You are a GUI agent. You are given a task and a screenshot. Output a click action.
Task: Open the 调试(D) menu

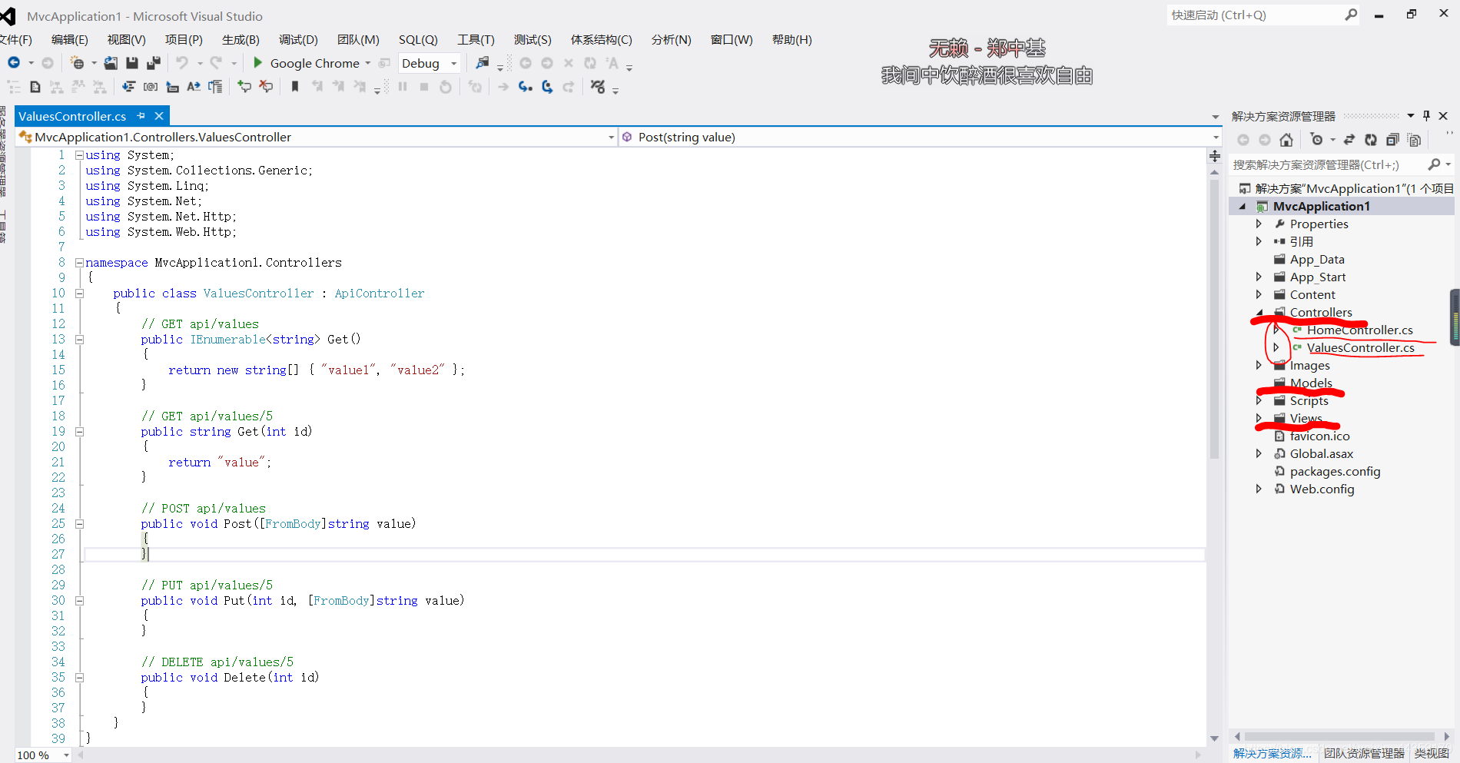[298, 40]
